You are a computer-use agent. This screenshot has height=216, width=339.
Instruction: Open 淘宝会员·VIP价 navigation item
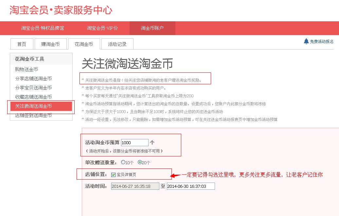click(102, 28)
